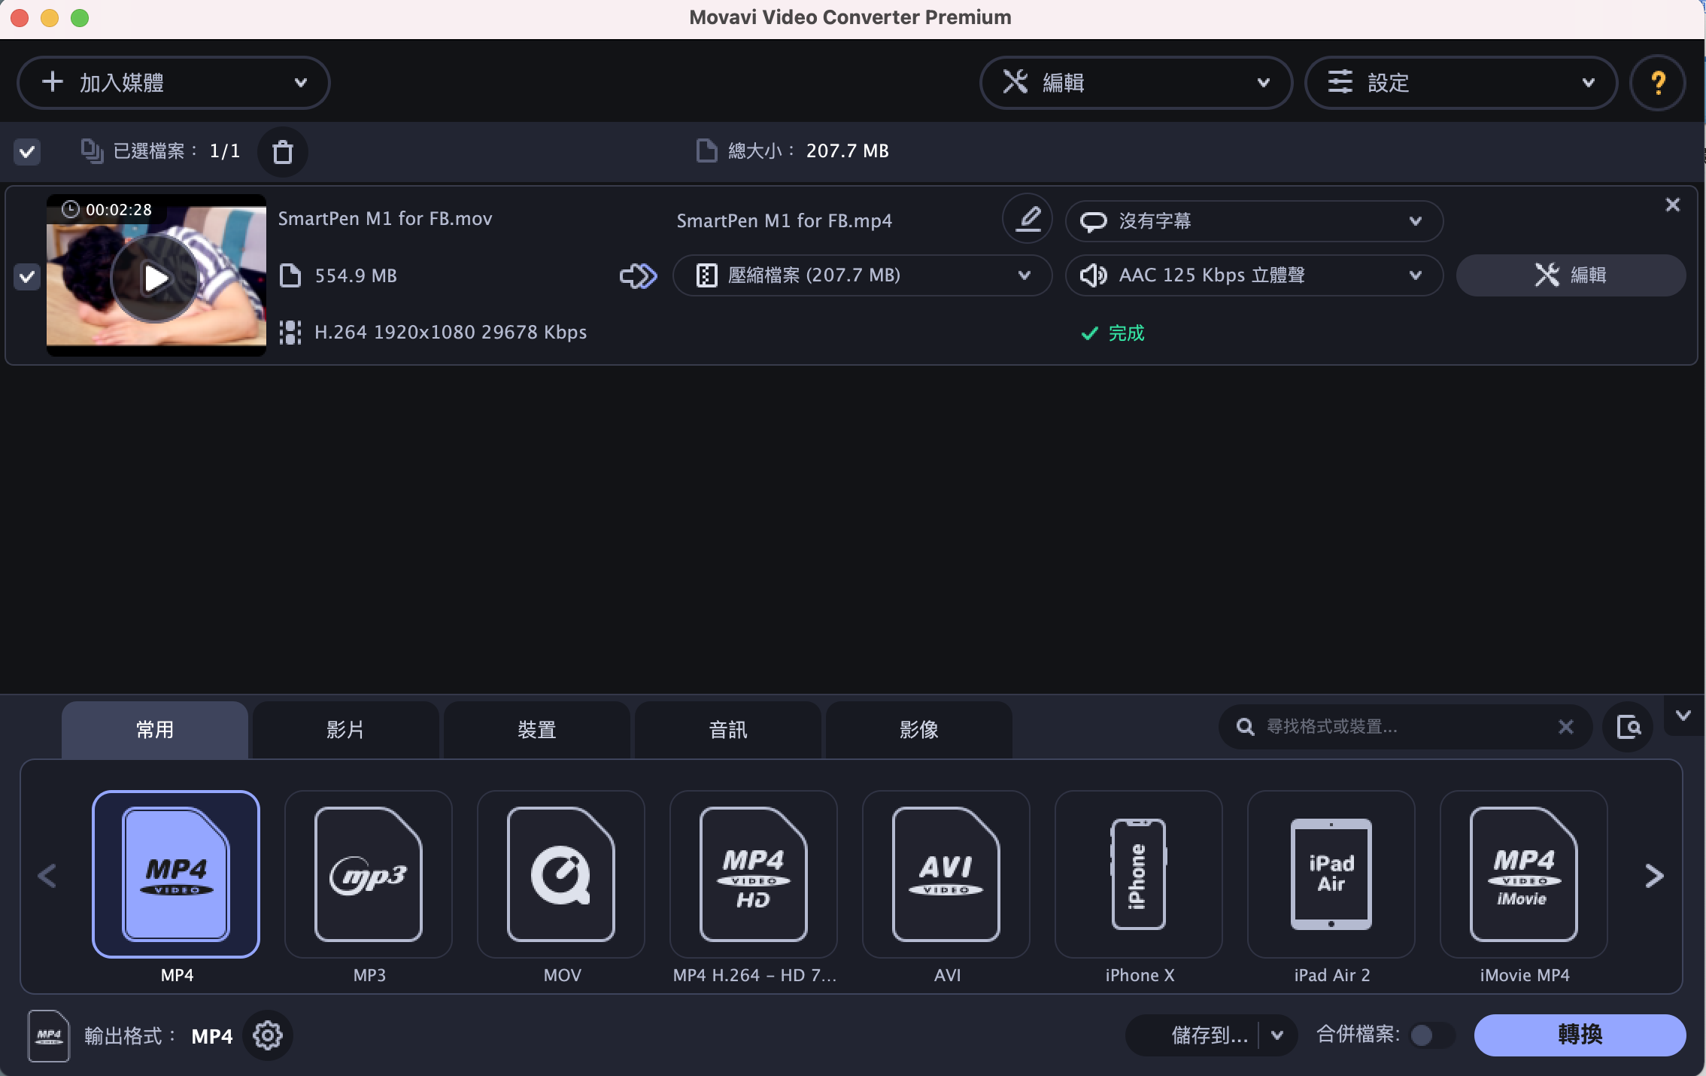
Task: Open output format settings gear icon
Action: [x=267, y=1035]
